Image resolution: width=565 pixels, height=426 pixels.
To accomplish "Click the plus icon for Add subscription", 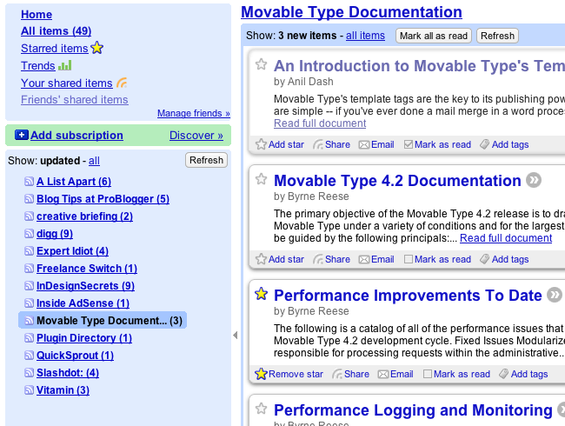I will point(21,135).
